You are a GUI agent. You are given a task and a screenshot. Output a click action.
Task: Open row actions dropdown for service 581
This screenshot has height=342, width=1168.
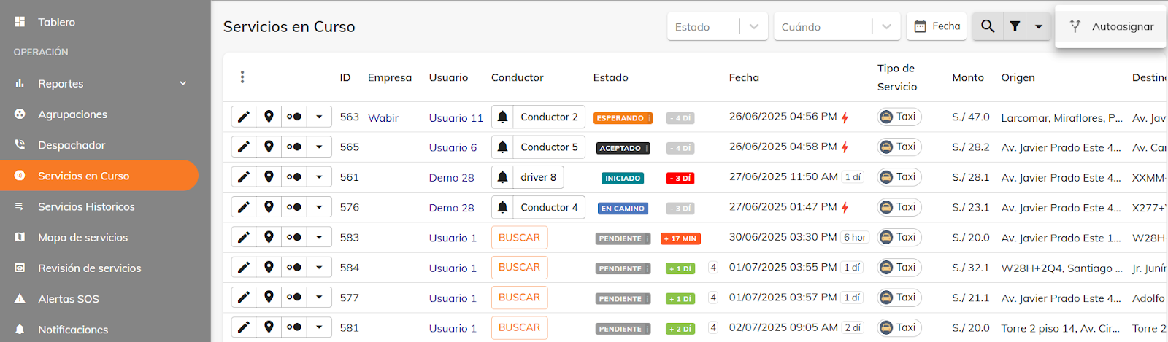(x=319, y=327)
